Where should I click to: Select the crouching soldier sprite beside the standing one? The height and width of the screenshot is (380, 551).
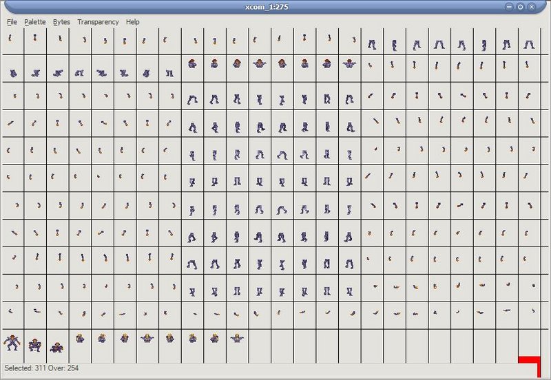[x=35, y=345]
